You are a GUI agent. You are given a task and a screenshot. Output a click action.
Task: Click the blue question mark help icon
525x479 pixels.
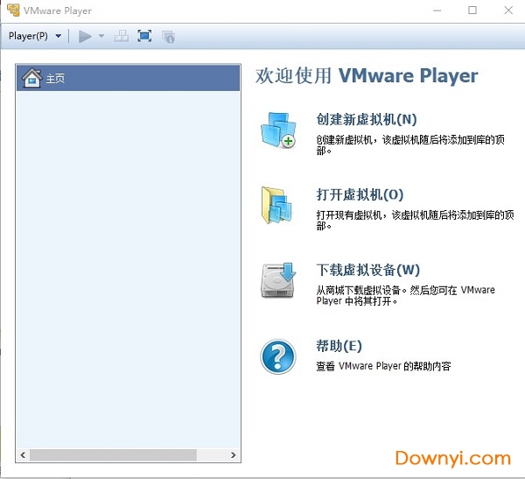click(x=278, y=356)
